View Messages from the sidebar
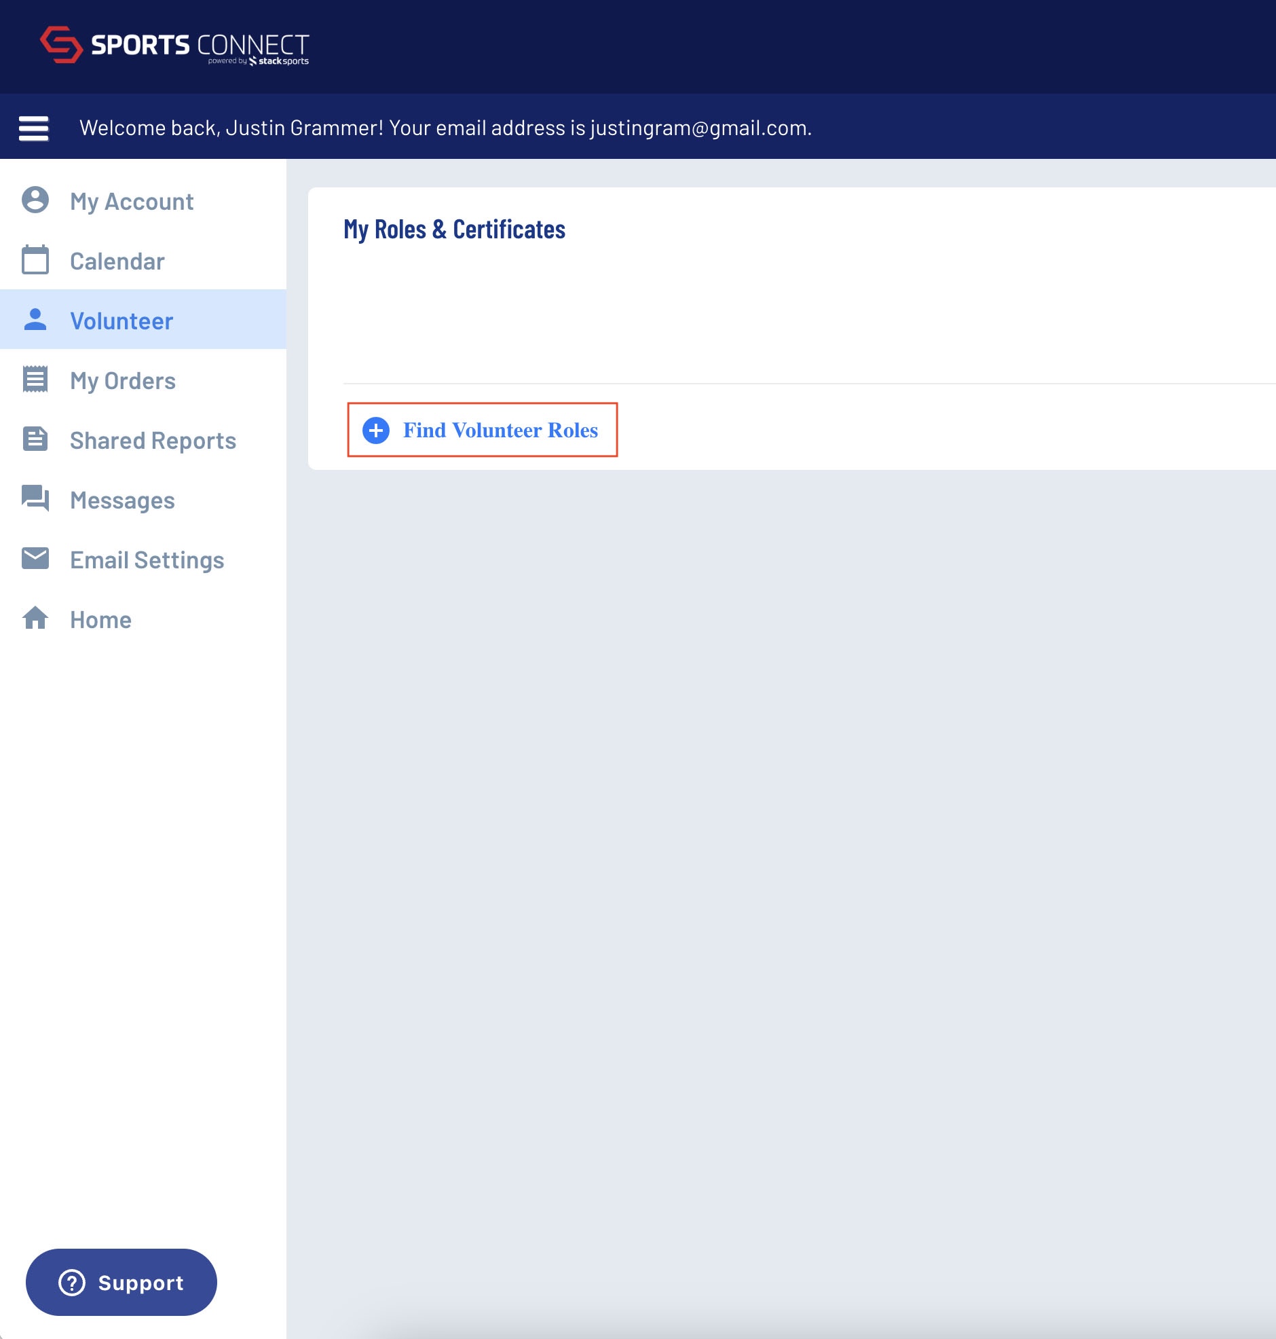This screenshot has width=1276, height=1339. (x=122, y=500)
